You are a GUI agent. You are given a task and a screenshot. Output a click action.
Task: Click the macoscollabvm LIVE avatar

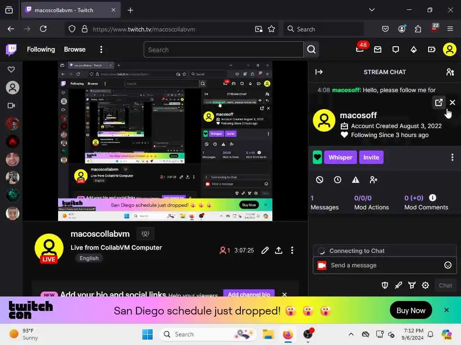click(49, 248)
